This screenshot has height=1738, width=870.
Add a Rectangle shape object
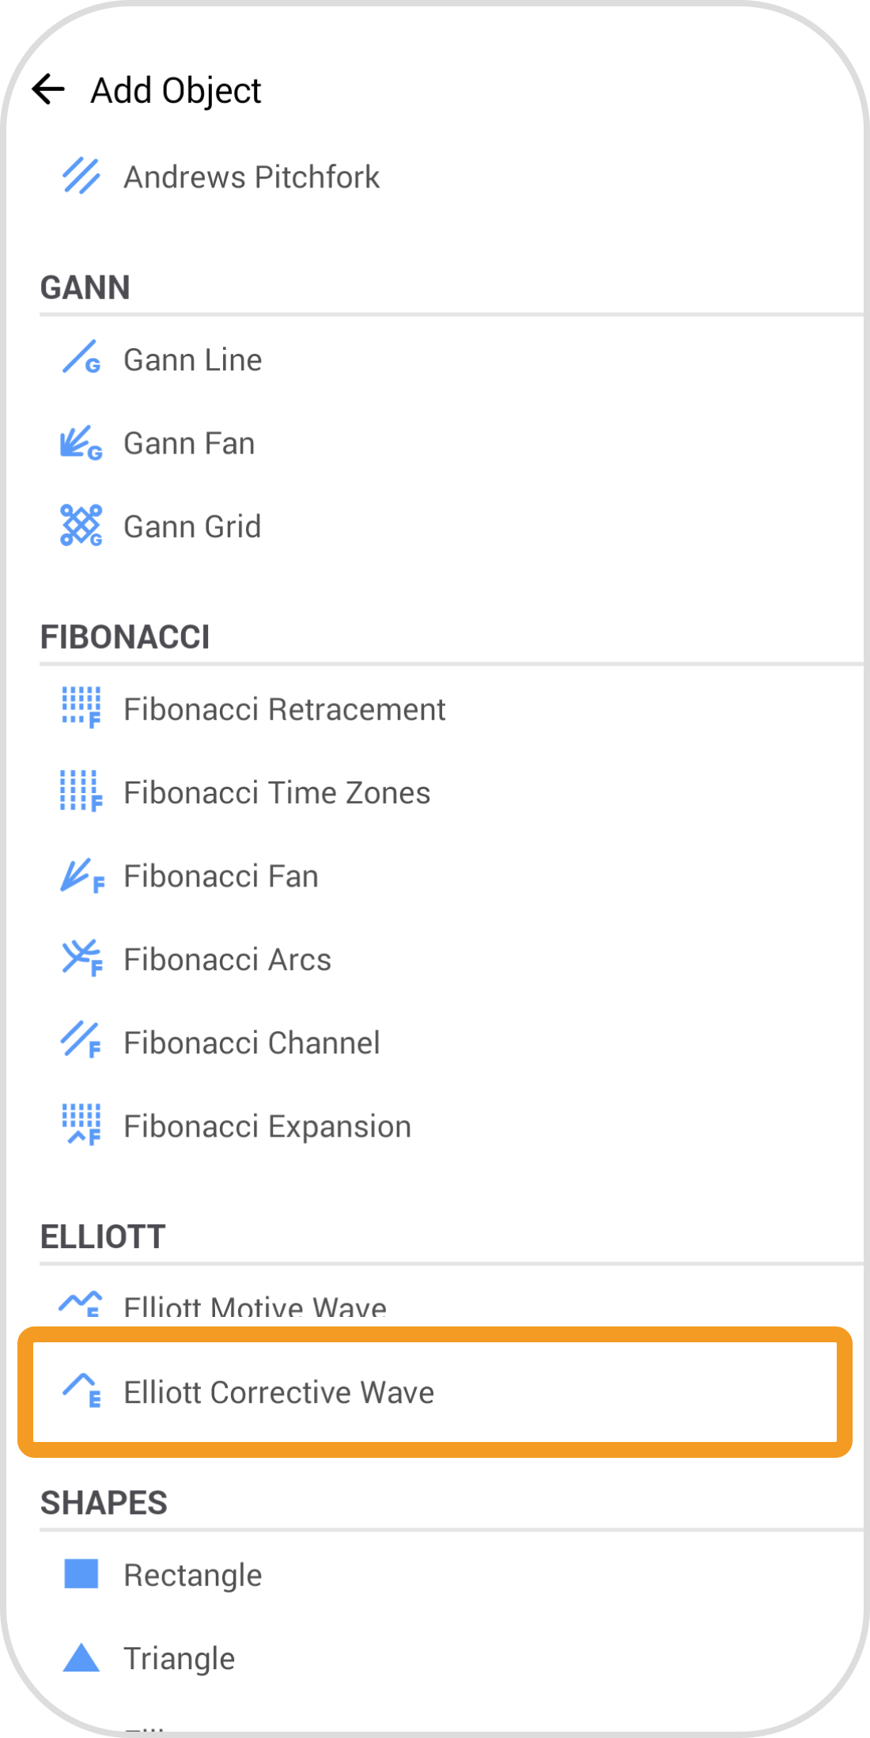(x=193, y=1575)
